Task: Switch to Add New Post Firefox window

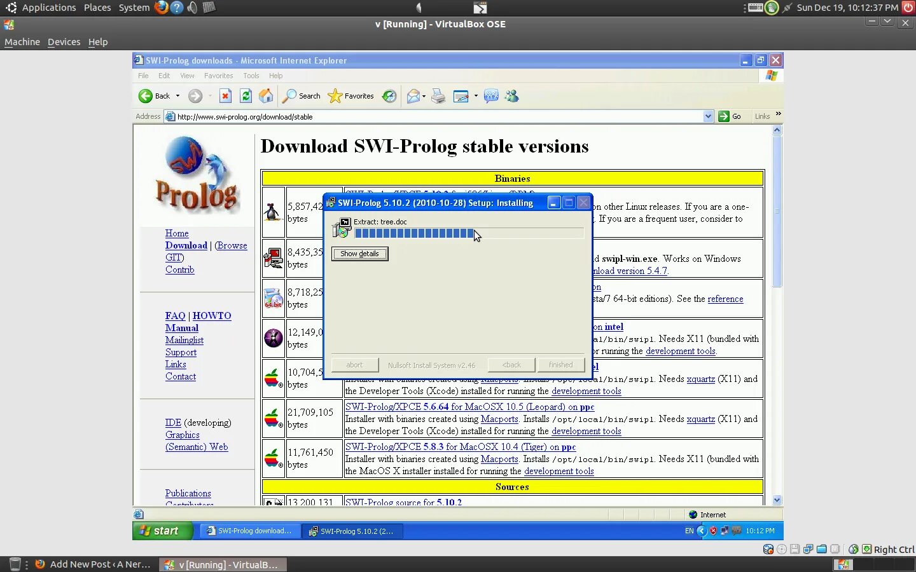Action: [94, 564]
